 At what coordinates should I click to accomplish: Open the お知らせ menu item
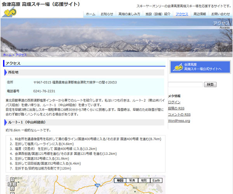[107, 14]
